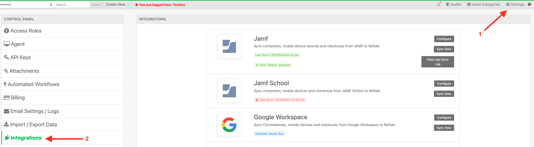
Task: Click 'Last Sync: 7/24/2023 12:58 pm' badge
Action: 280,100
